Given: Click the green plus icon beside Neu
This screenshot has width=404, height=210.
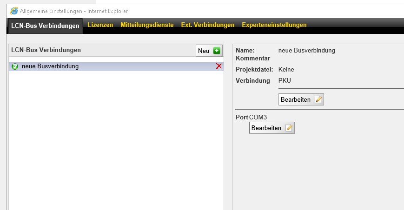Looking at the screenshot, I should click(x=217, y=51).
